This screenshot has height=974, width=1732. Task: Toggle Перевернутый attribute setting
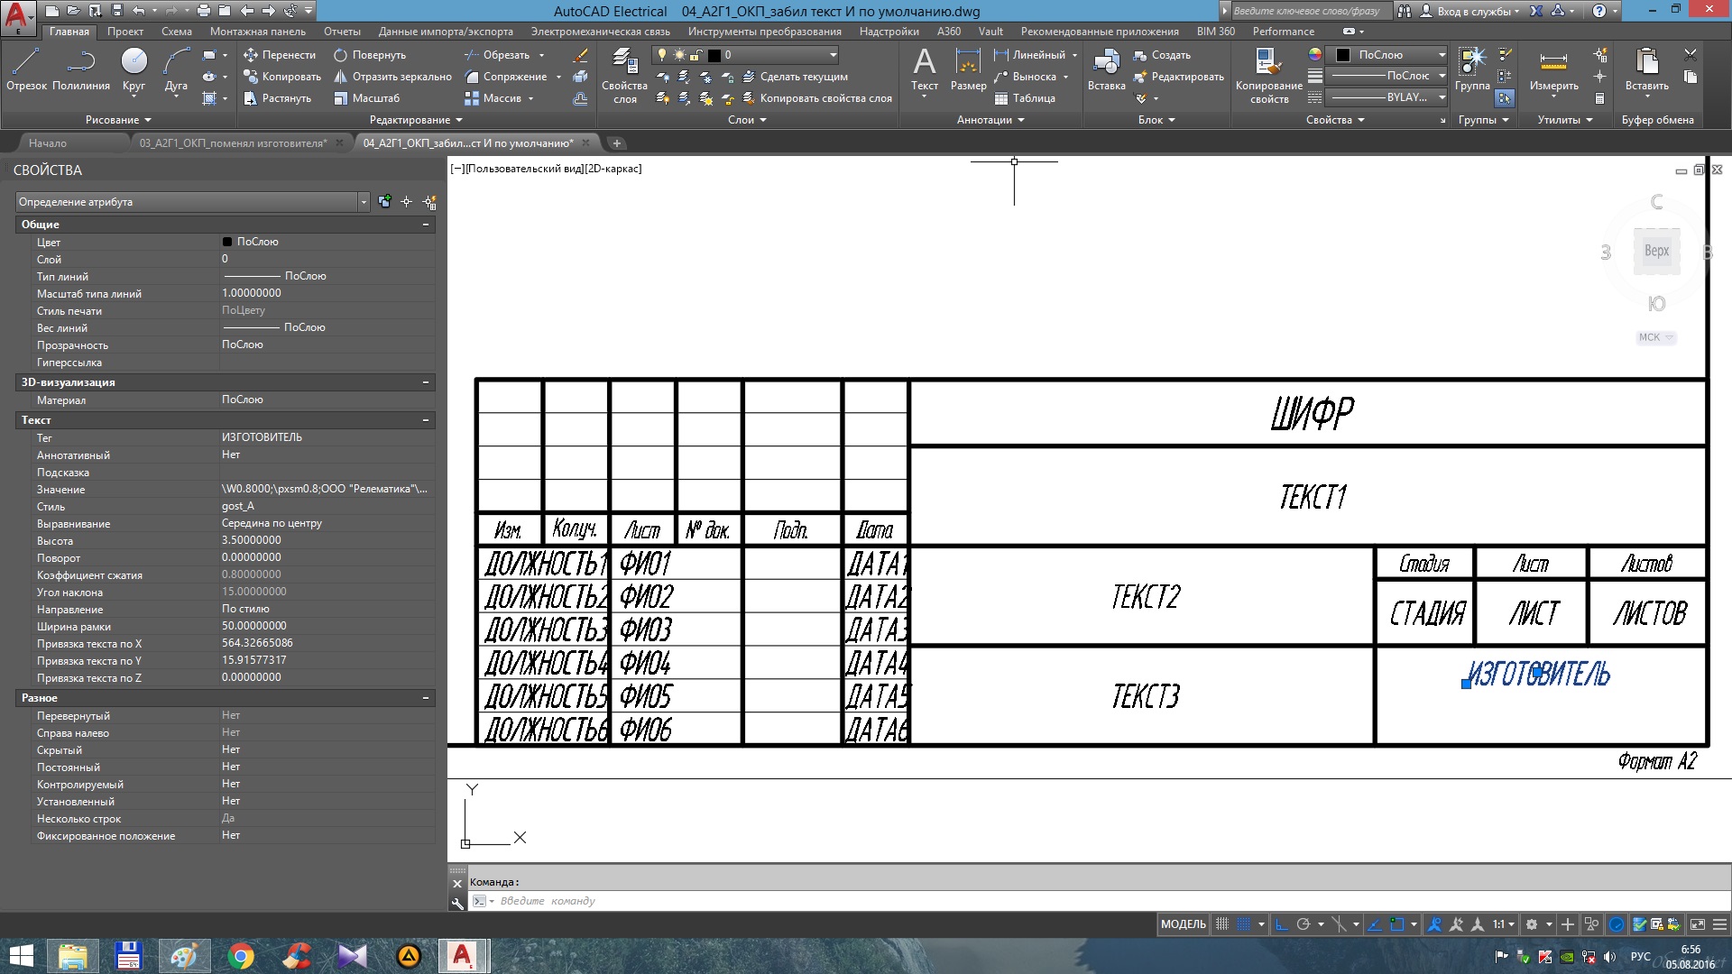[230, 715]
